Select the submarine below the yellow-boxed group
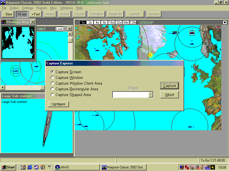229x171 pixels. pos(192,44)
